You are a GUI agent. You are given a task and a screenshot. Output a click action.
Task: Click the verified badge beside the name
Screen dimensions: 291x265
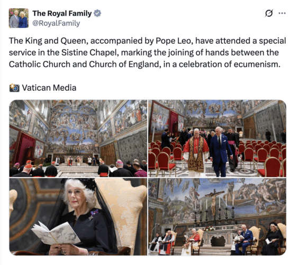pyautogui.click(x=97, y=13)
